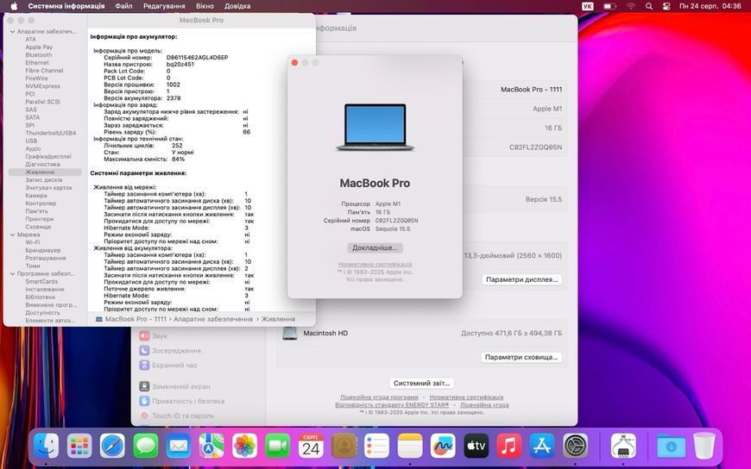The image size is (751, 469).
Task: Open Notes app in Dock
Action: pos(410,446)
